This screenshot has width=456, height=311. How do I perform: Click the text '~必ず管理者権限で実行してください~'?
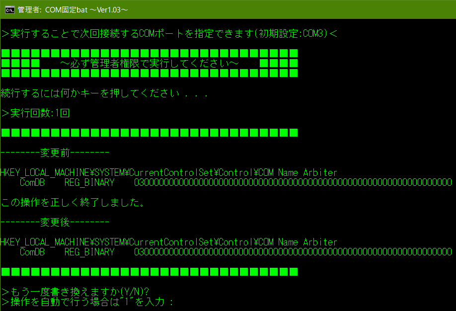(x=150, y=63)
